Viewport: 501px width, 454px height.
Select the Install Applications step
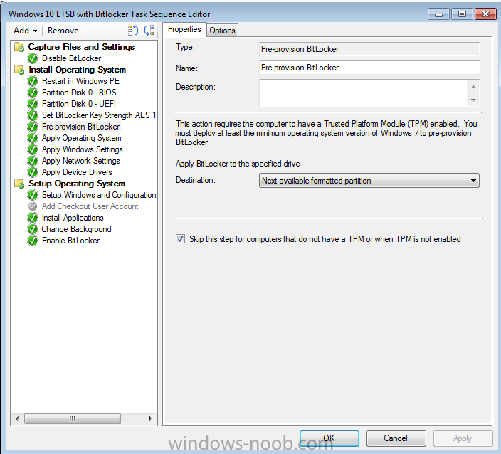[73, 218]
